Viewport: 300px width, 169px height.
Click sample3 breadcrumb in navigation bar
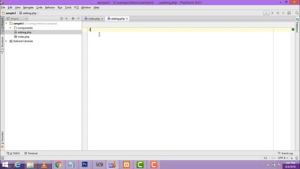click(x=9, y=13)
